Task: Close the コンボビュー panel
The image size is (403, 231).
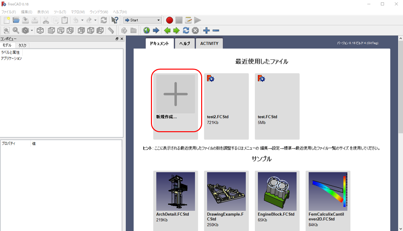Action: (122, 39)
